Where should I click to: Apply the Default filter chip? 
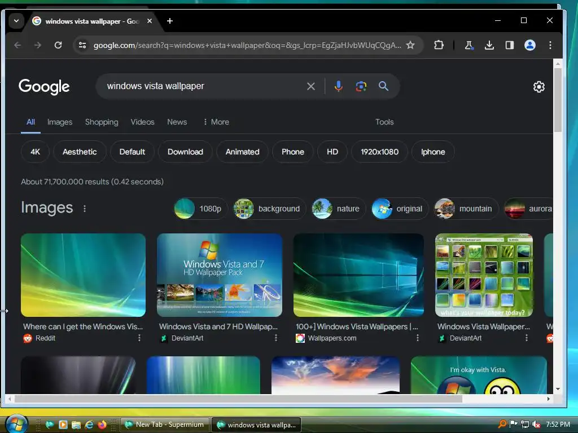tap(132, 152)
